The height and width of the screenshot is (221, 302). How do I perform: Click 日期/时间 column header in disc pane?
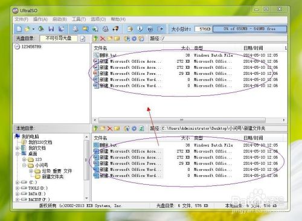(253, 48)
